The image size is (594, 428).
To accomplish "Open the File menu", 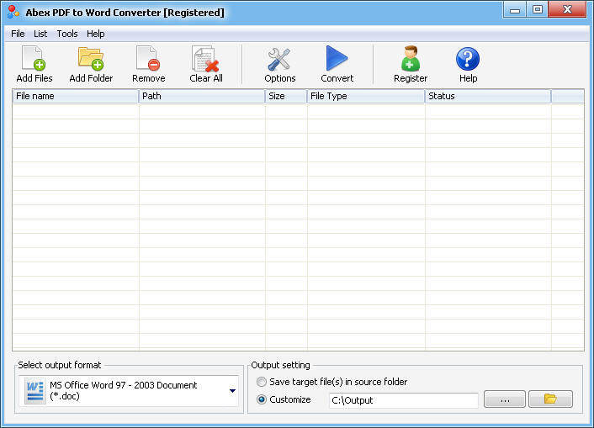I will tap(18, 34).
